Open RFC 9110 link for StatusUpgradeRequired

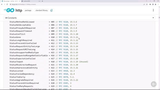(63, 80)
